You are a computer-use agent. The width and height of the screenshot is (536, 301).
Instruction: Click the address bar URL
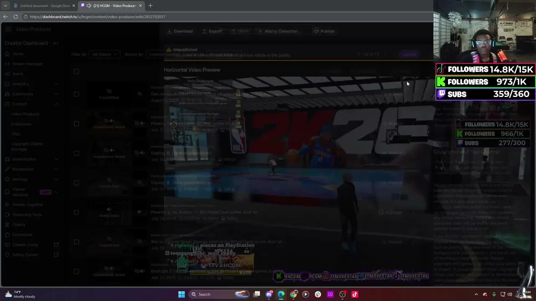(98, 17)
